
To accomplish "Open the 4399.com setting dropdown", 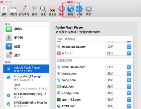I will point(118,106).
